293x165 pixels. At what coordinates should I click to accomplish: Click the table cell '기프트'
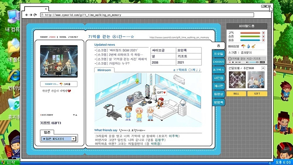pyautogui.click(x=188, y=56)
